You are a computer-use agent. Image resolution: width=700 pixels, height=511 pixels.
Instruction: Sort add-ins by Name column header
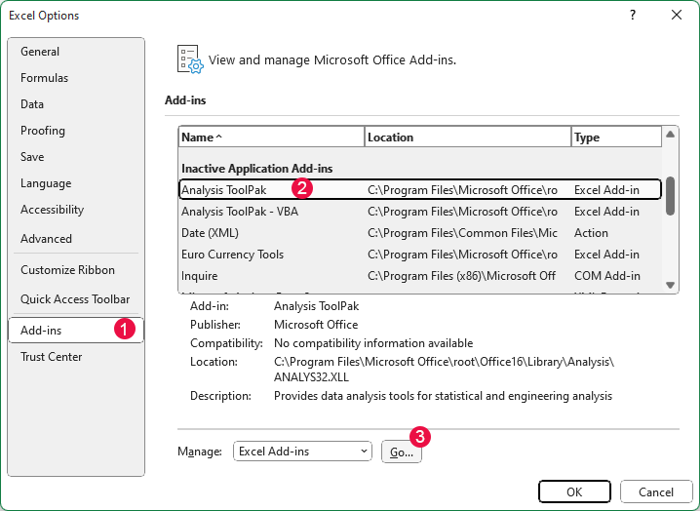pos(270,138)
